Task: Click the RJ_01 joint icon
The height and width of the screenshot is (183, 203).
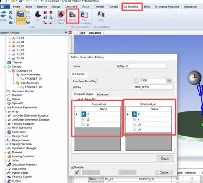Action: point(13,38)
